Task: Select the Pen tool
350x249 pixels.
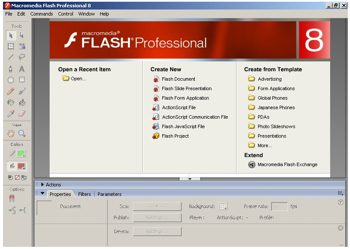Action: coord(11,69)
